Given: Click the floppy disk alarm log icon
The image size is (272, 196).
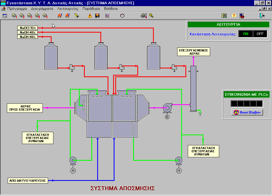Looking at the screenshot, I should coord(97,16).
